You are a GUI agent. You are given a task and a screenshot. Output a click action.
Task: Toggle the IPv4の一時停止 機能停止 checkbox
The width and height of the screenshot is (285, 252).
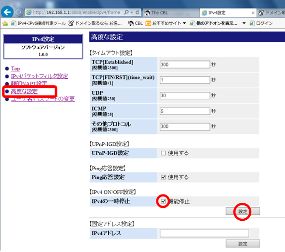click(x=163, y=201)
